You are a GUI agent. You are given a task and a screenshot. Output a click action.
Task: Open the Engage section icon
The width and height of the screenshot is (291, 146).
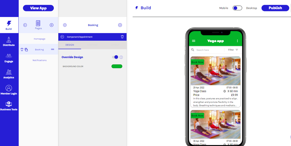pos(9,56)
